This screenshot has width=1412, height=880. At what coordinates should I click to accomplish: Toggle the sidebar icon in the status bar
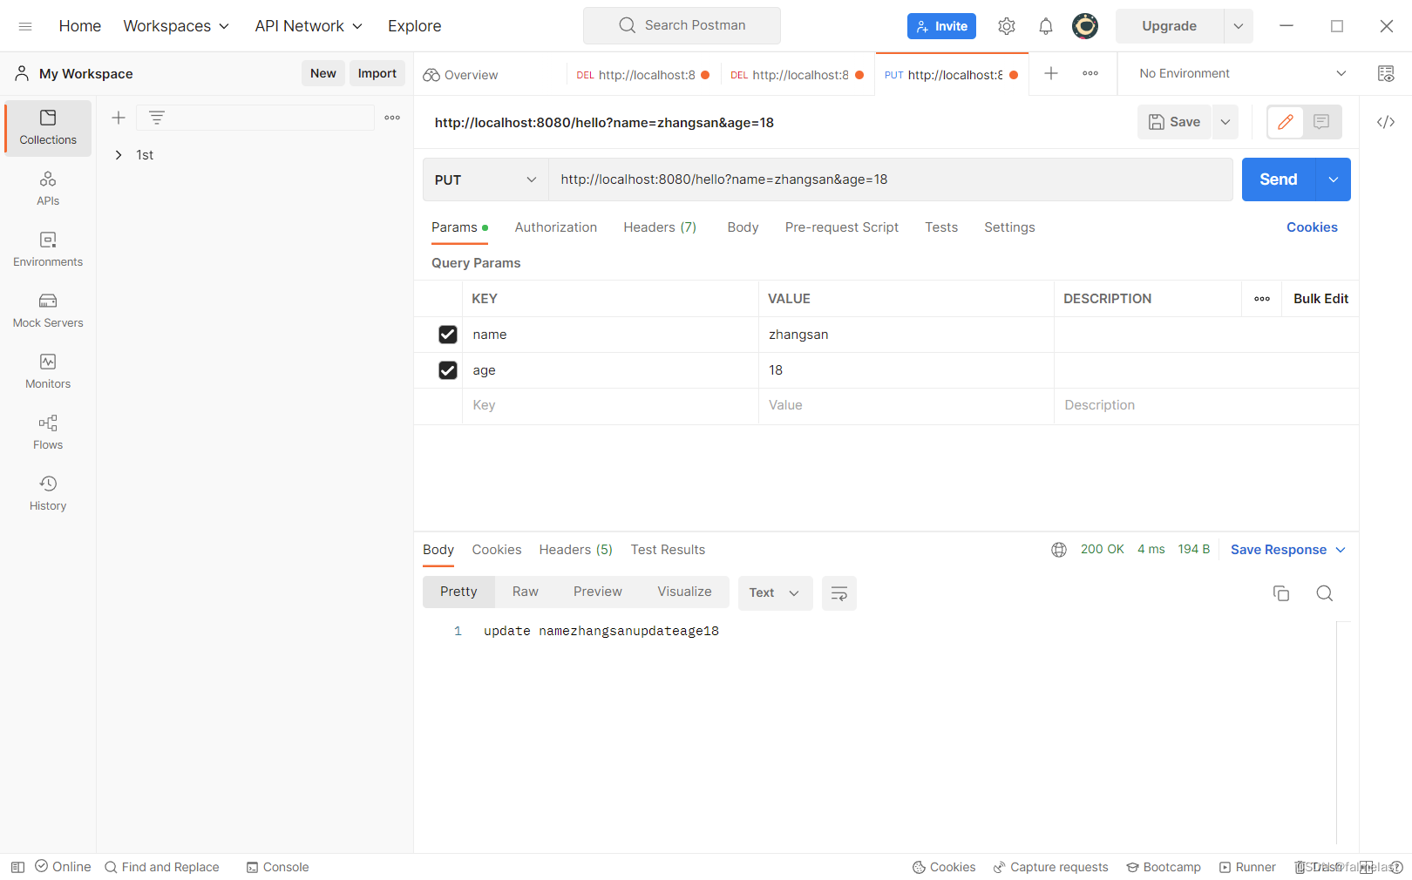click(x=17, y=867)
